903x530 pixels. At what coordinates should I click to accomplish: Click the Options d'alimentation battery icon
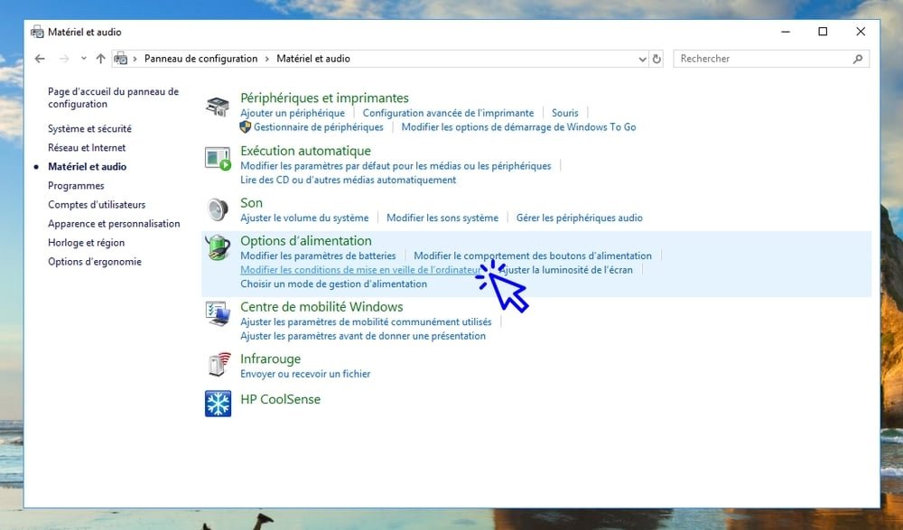pyautogui.click(x=218, y=247)
